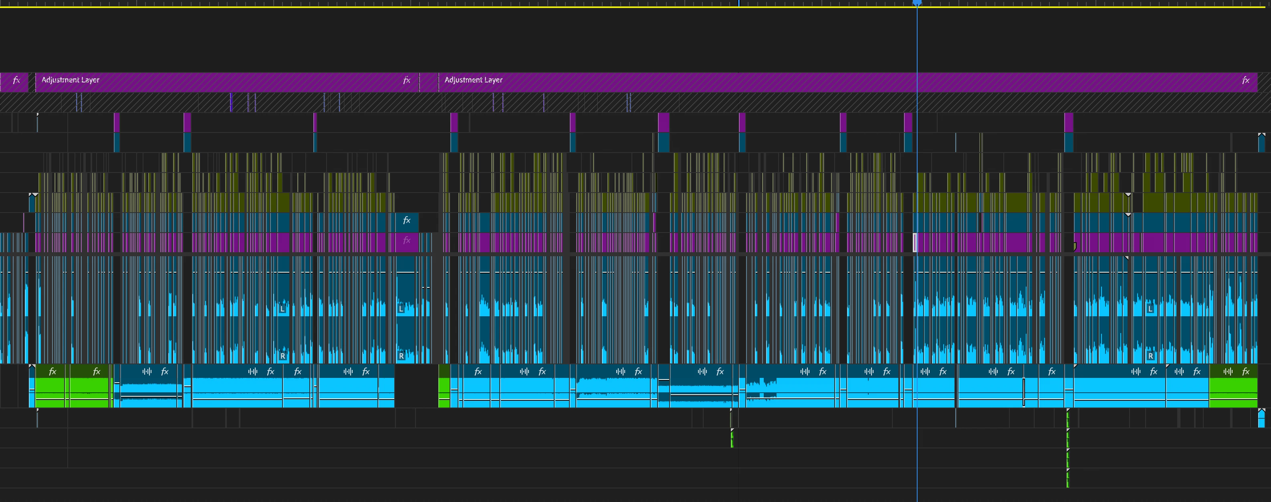
Task: Select the first Adjustment Layer clip by its label
Action: pos(71,80)
